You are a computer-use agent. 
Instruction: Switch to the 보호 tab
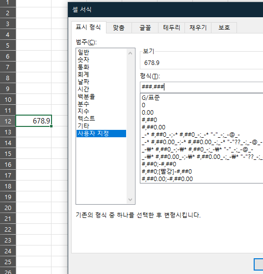(224, 28)
